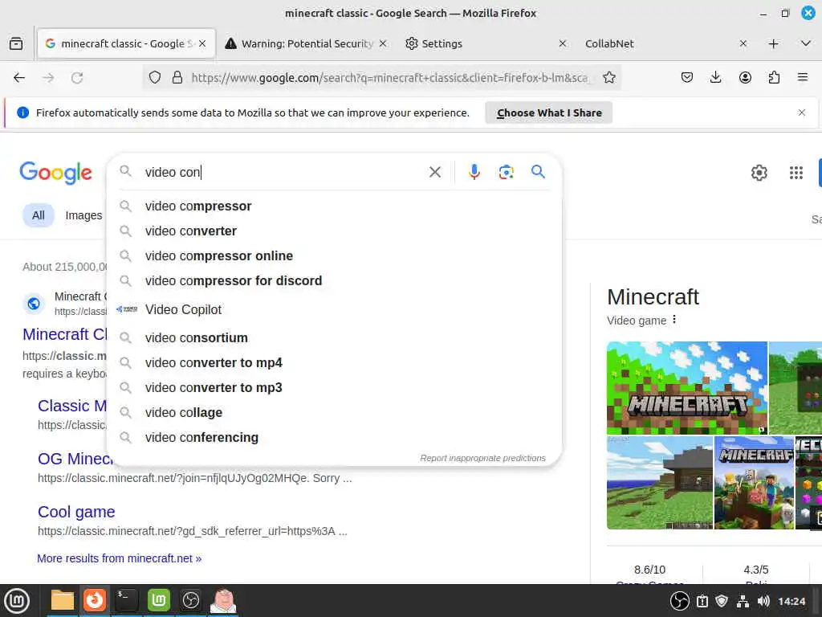Search by image with the camera icon
Screen dimensions: 822x617
point(506,172)
